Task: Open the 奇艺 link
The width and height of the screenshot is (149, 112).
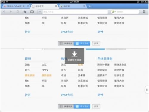Action: click(x=27, y=70)
